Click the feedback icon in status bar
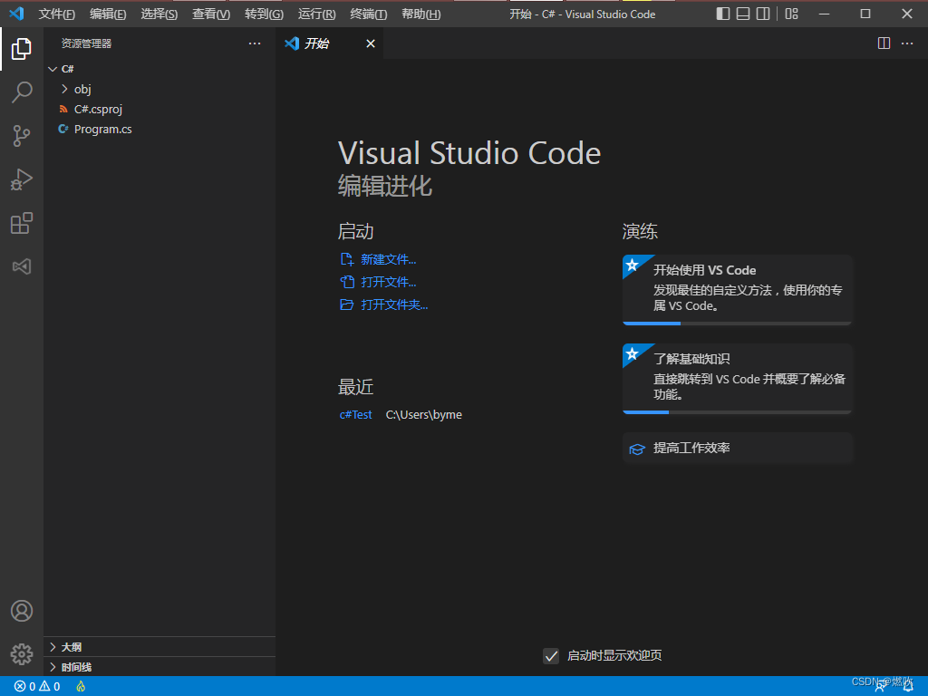Viewport: 928px width, 696px height. pos(881,687)
